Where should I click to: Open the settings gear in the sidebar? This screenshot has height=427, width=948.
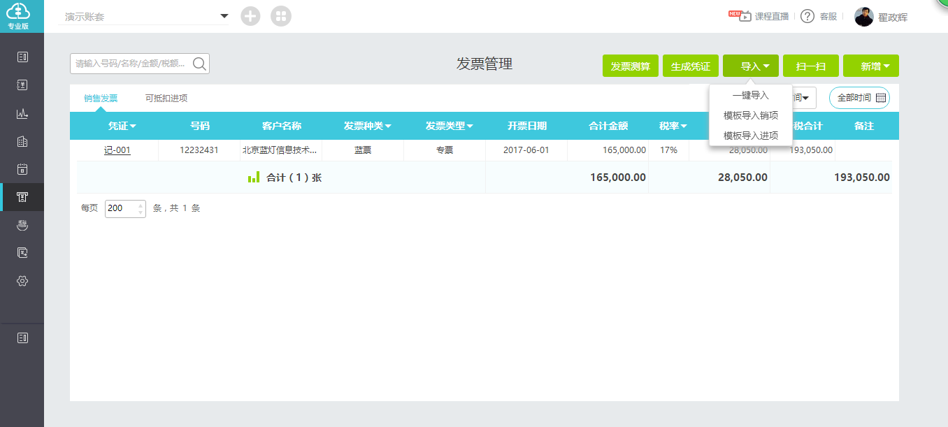pyautogui.click(x=22, y=280)
